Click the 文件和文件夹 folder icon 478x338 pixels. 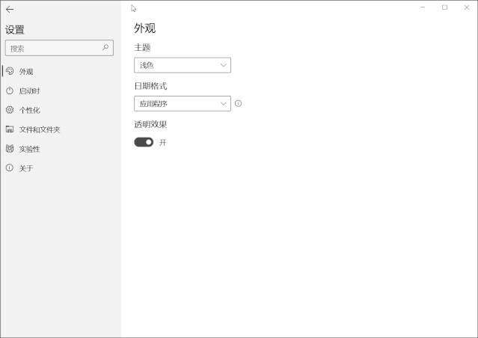(x=10, y=129)
